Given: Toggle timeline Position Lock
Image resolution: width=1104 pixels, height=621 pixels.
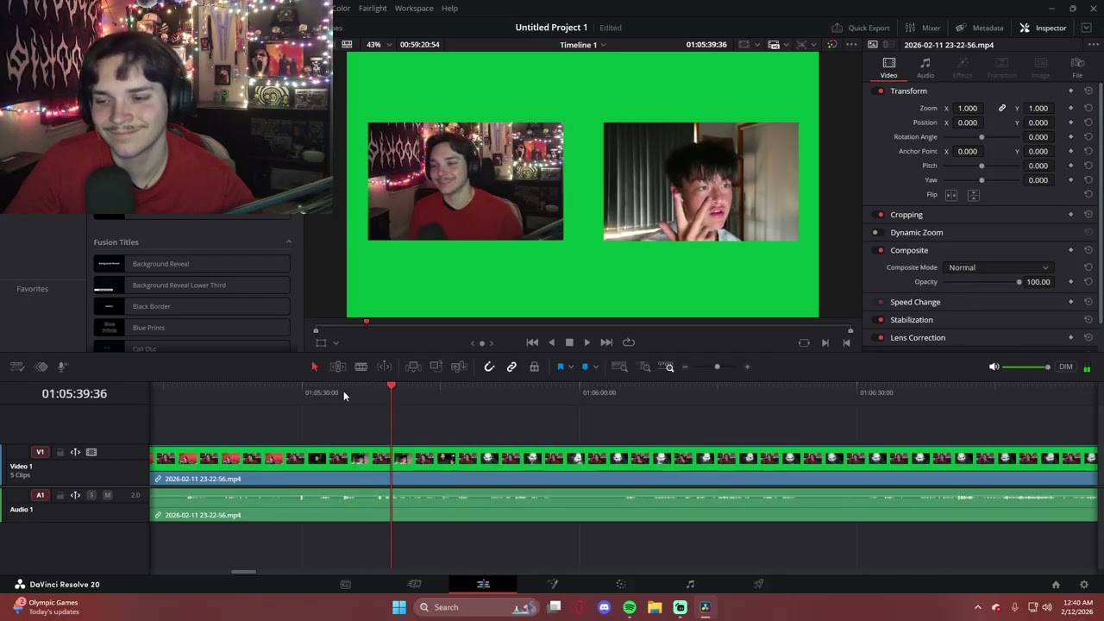Looking at the screenshot, I should [x=535, y=367].
